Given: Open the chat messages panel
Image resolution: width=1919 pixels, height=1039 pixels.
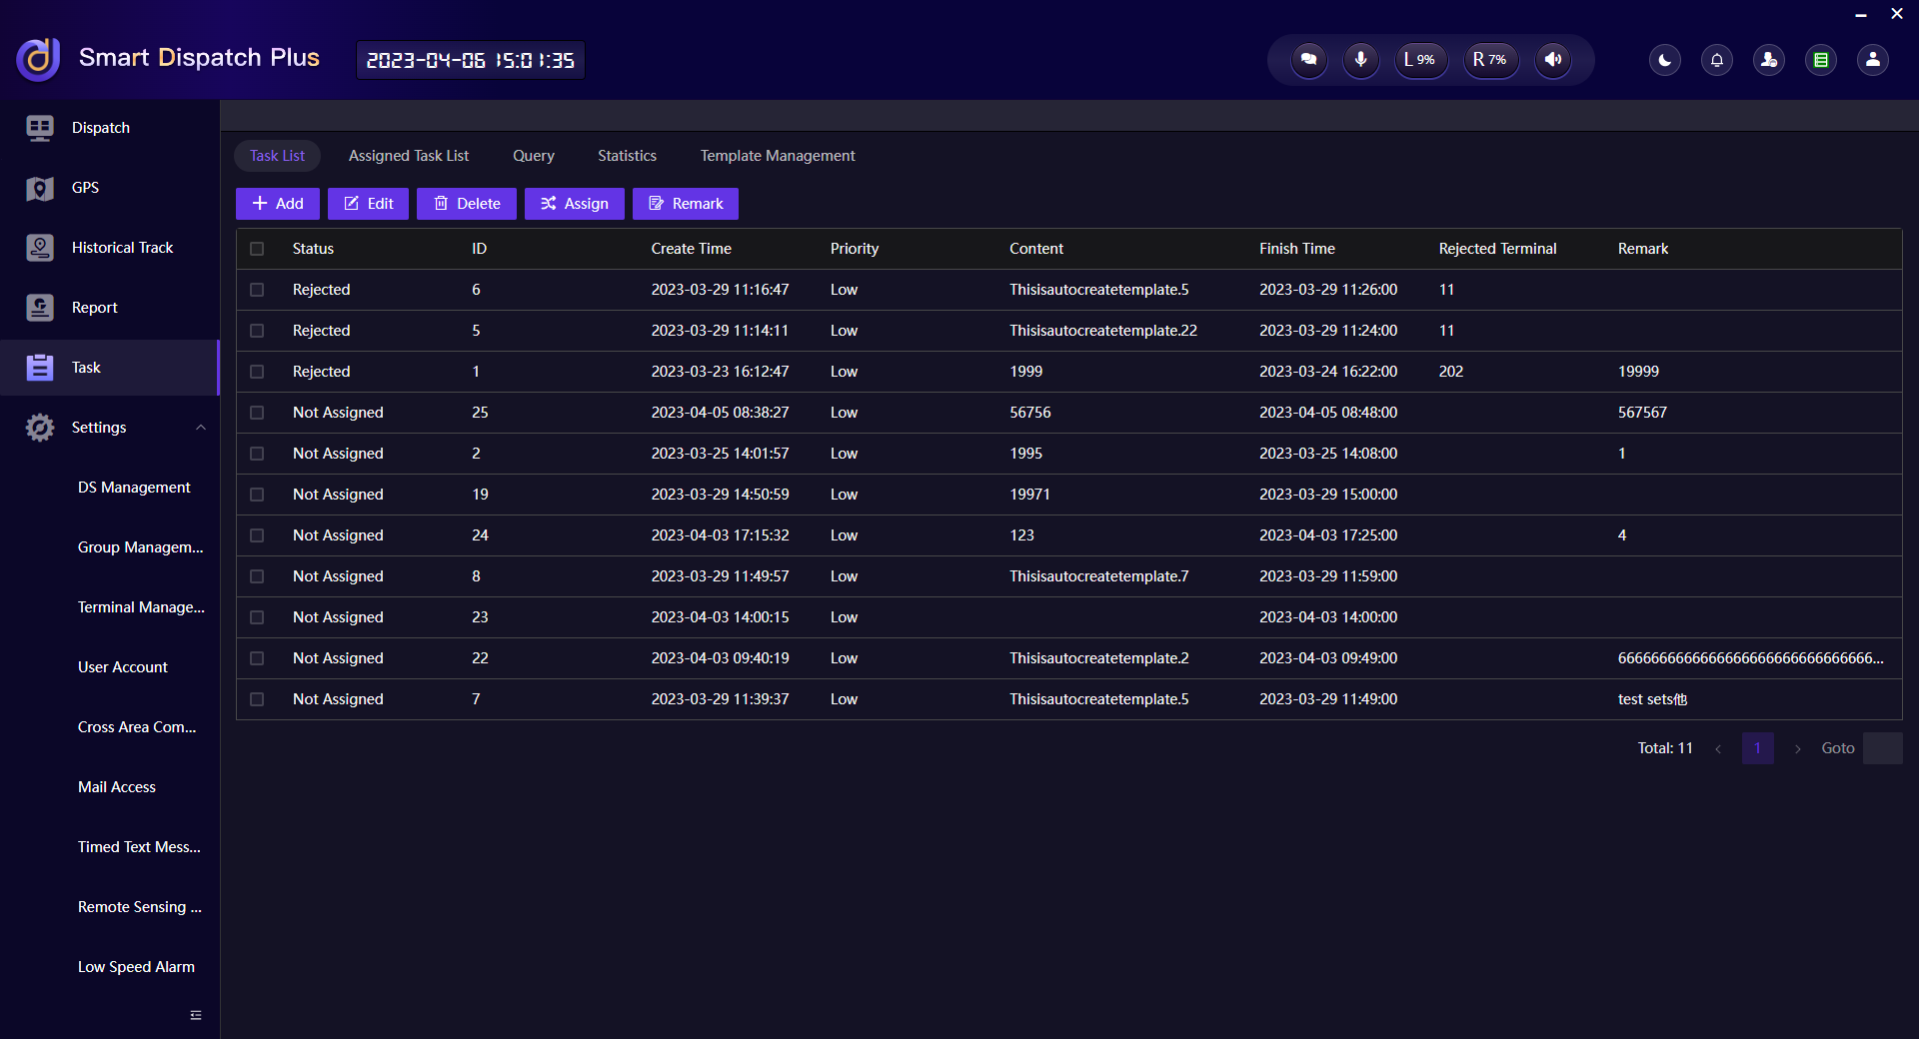Looking at the screenshot, I should 1308,60.
